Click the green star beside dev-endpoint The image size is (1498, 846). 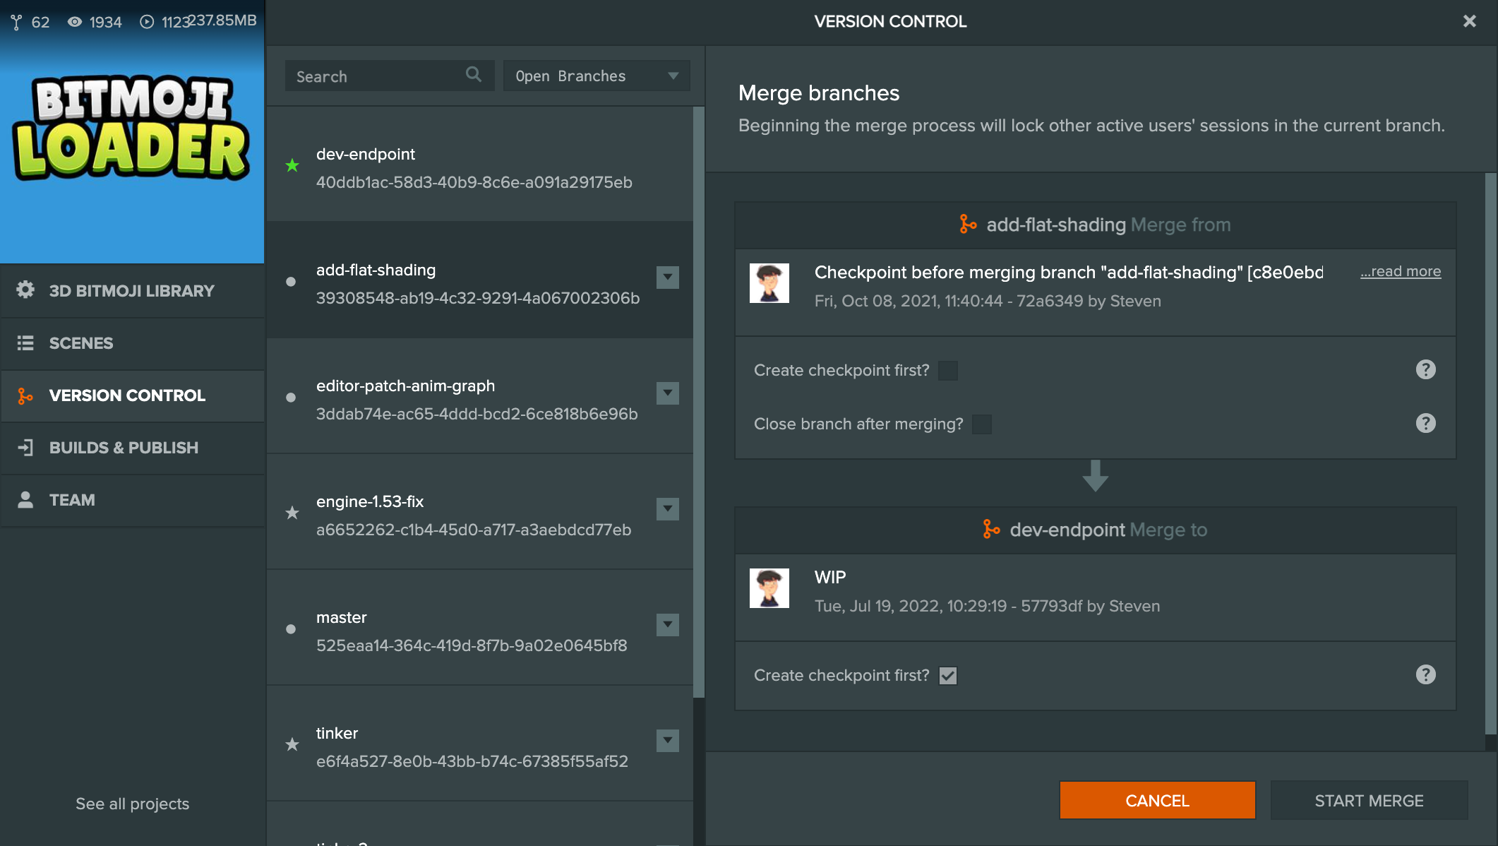[x=292, y=166]
